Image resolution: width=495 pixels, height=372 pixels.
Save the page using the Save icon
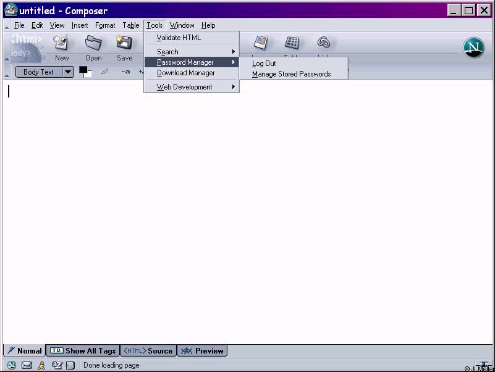[x=124, y=48]
